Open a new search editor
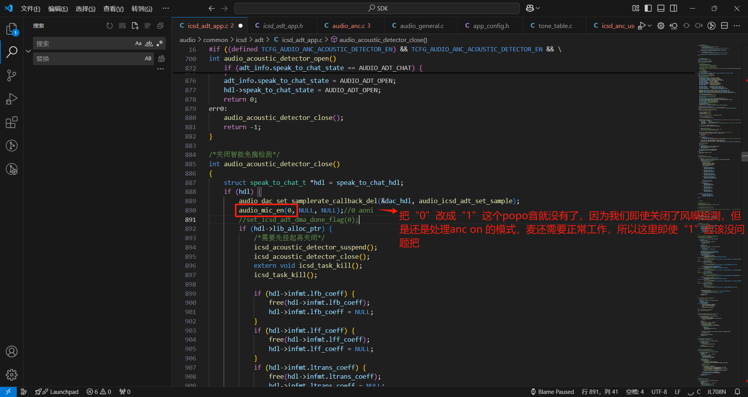The image size is (748, 397). (x=135, y=26)
